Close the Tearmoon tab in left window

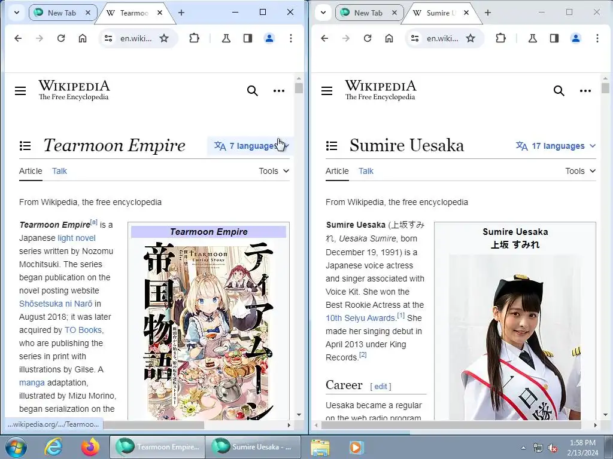tap(160, 13)
